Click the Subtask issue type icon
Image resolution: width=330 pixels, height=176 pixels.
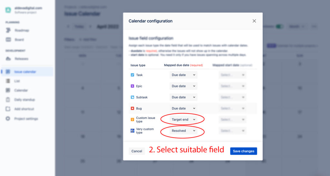pos(132,97)
